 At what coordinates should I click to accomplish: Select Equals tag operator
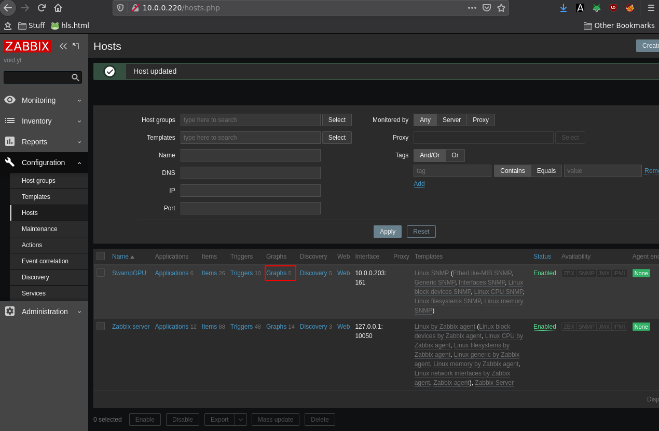pyautogui.click(x=546, y=171)
